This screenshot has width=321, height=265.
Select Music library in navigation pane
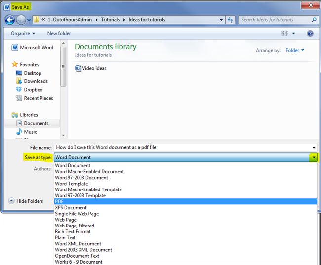click(x=27, y=132)
